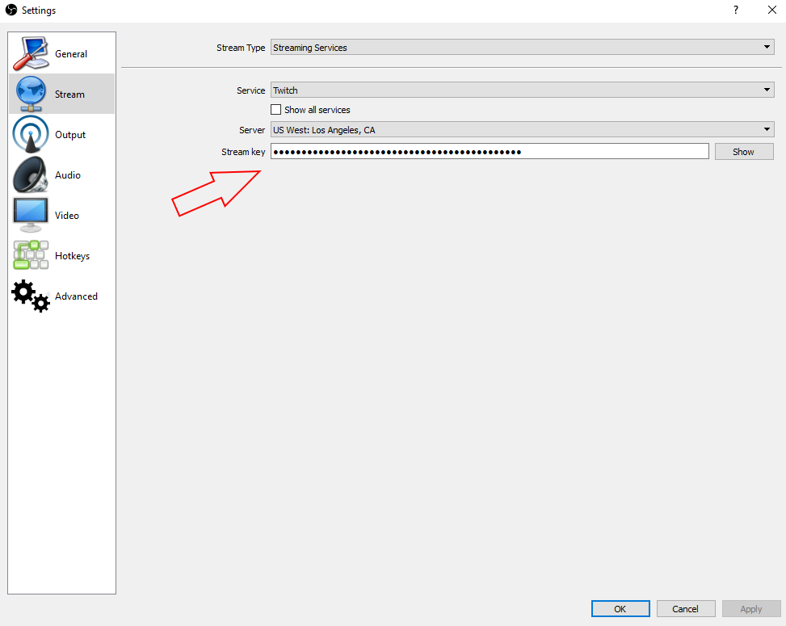786x626 pixels.
Task: Reveal the stream key with Show button
Action: pos(744,151)
